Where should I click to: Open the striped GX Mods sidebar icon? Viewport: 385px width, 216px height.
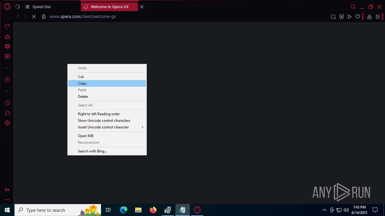click(8, 46)
